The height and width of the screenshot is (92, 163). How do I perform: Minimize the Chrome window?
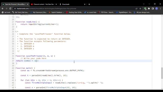149,4
